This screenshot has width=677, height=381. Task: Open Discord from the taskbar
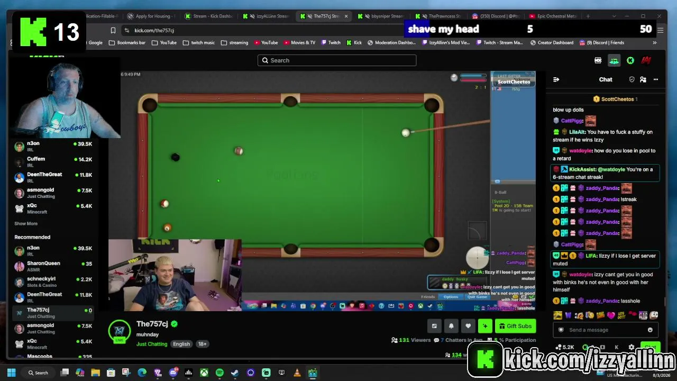pos(173,373)
